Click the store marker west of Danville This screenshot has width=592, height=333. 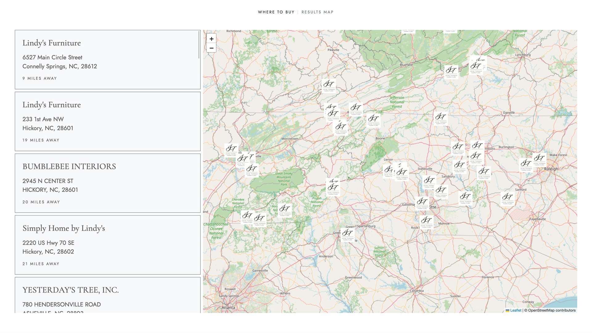441,118
